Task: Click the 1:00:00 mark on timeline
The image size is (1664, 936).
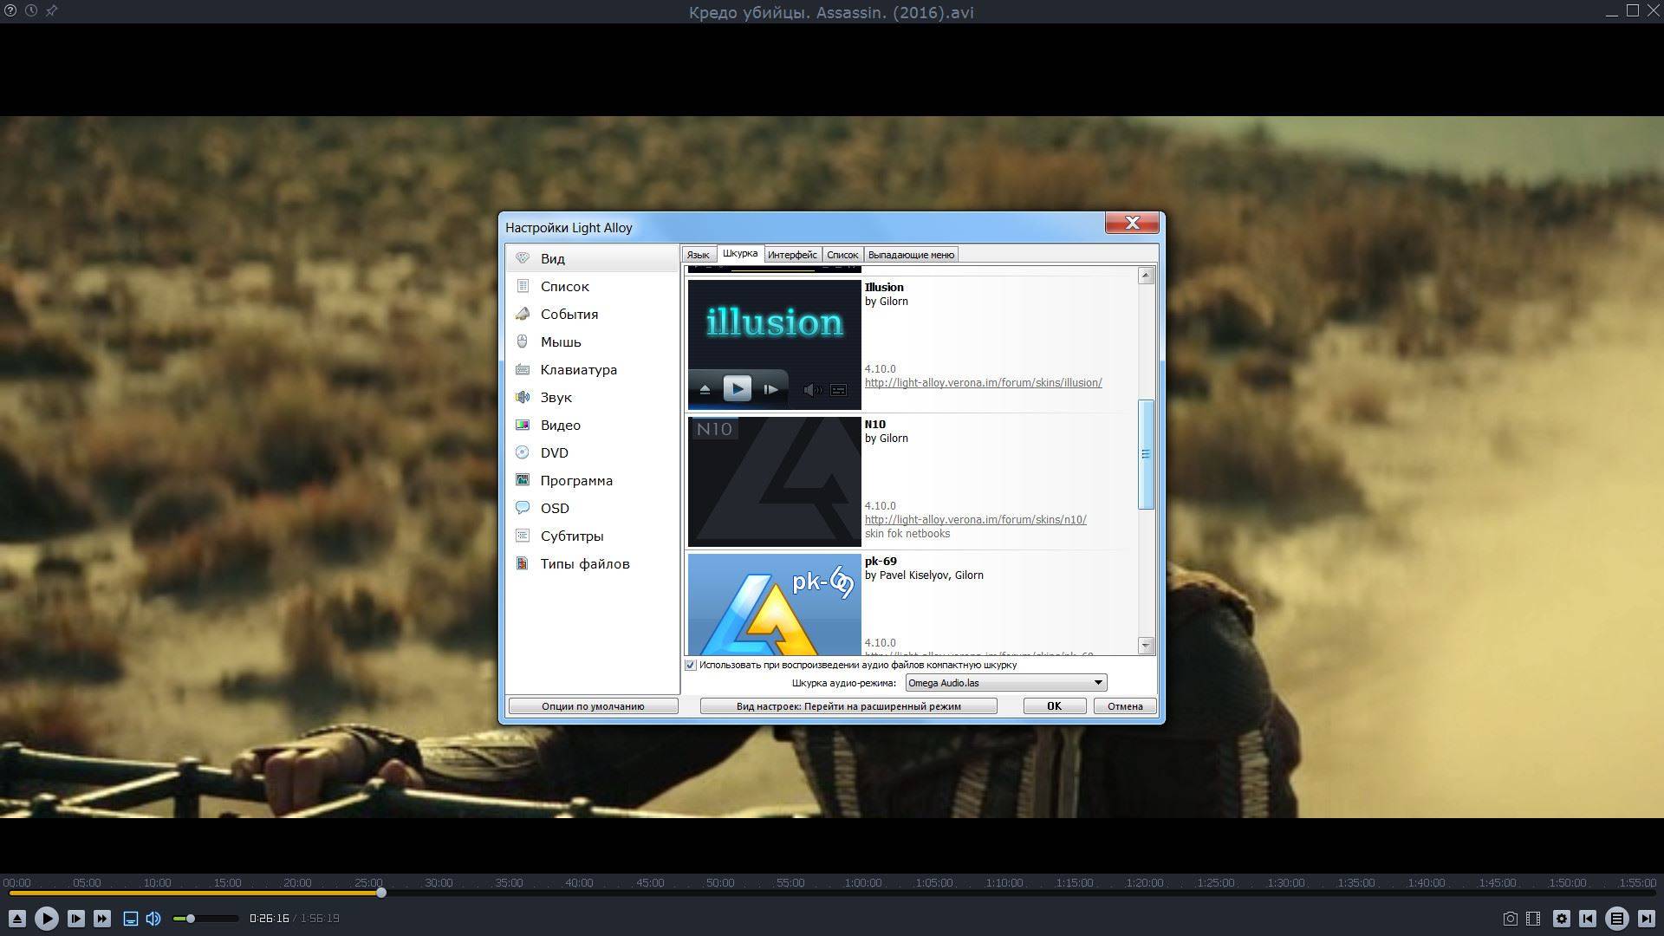Action: (x=862, y=883)
